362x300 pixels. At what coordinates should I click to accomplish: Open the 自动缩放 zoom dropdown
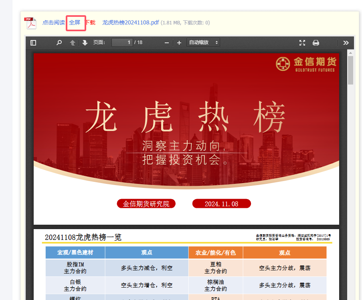tap(203, 42)
